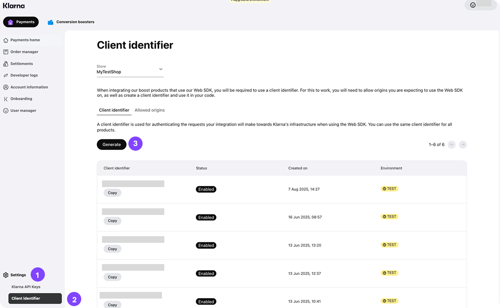
Task: Copy the client identifier created 7 Aug 2025
Action: (112, 193)
